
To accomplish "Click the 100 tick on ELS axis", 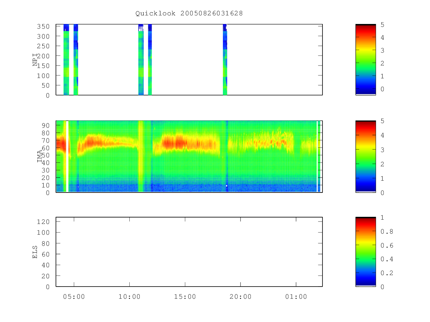I will point(44,232).
